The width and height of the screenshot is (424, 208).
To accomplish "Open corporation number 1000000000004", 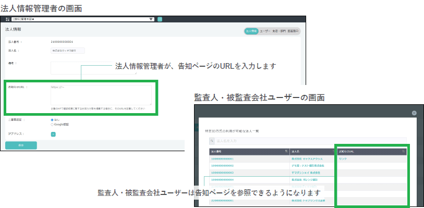I will click(222, 180).
